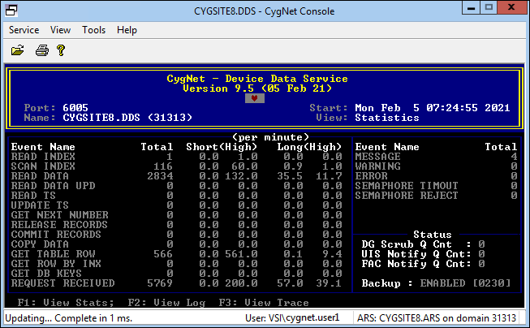The image size is (530, 328).
Task: Click the SCAN INDEX short high value 60.0
Action: point(244,166)
